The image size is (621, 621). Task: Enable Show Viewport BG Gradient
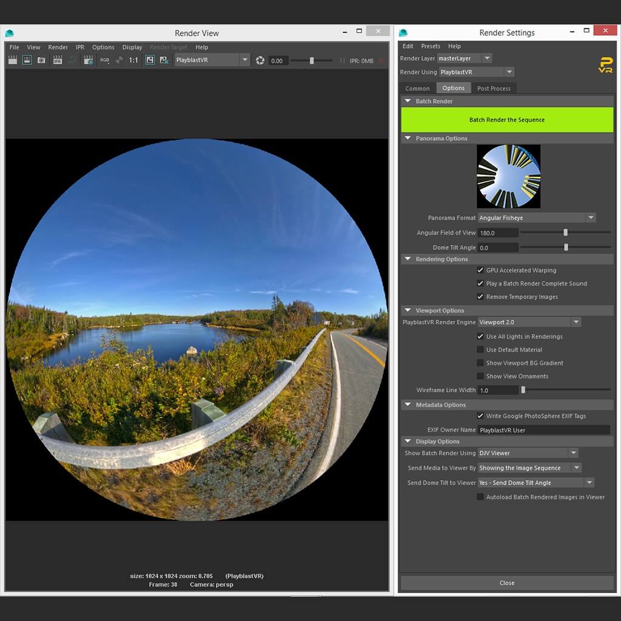(480, 363)
